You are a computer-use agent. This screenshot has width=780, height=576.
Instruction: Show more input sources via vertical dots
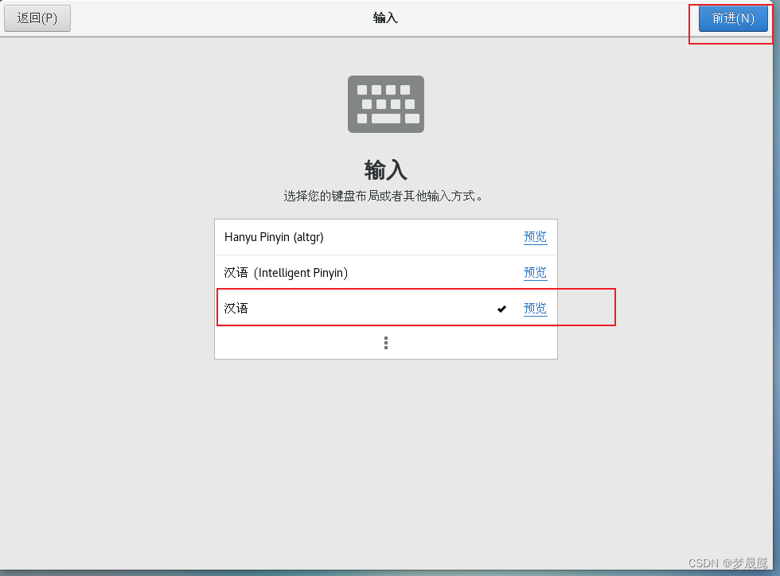click(385, 343)
